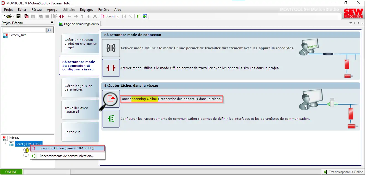Select the 'Sélectionner mode de connexion et configurer réseau' section
This screenshot has width=365, height=175.
[x=79, y=65]
